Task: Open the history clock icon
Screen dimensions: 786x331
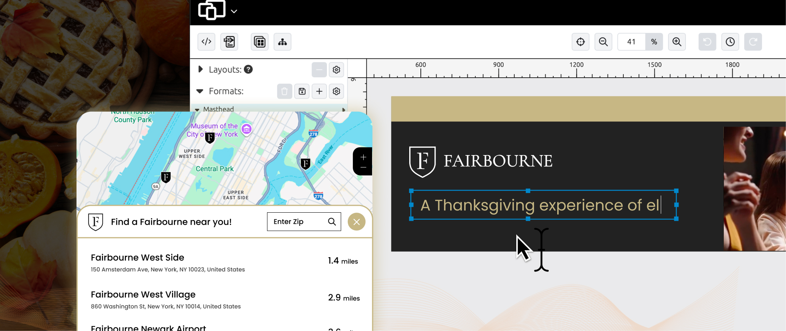Action: pyautogui.click(x=730, y=42)
